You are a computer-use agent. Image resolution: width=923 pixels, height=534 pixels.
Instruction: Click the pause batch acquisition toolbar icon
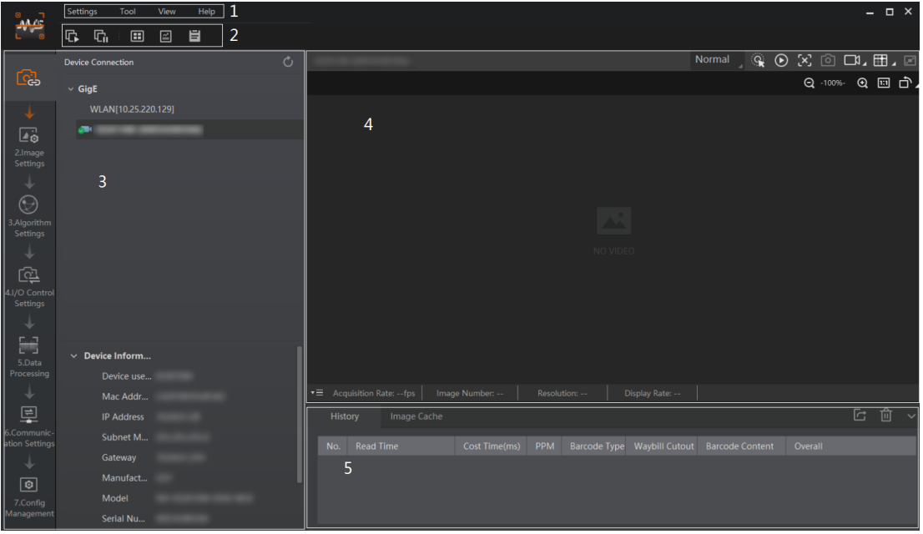[101, 37]
